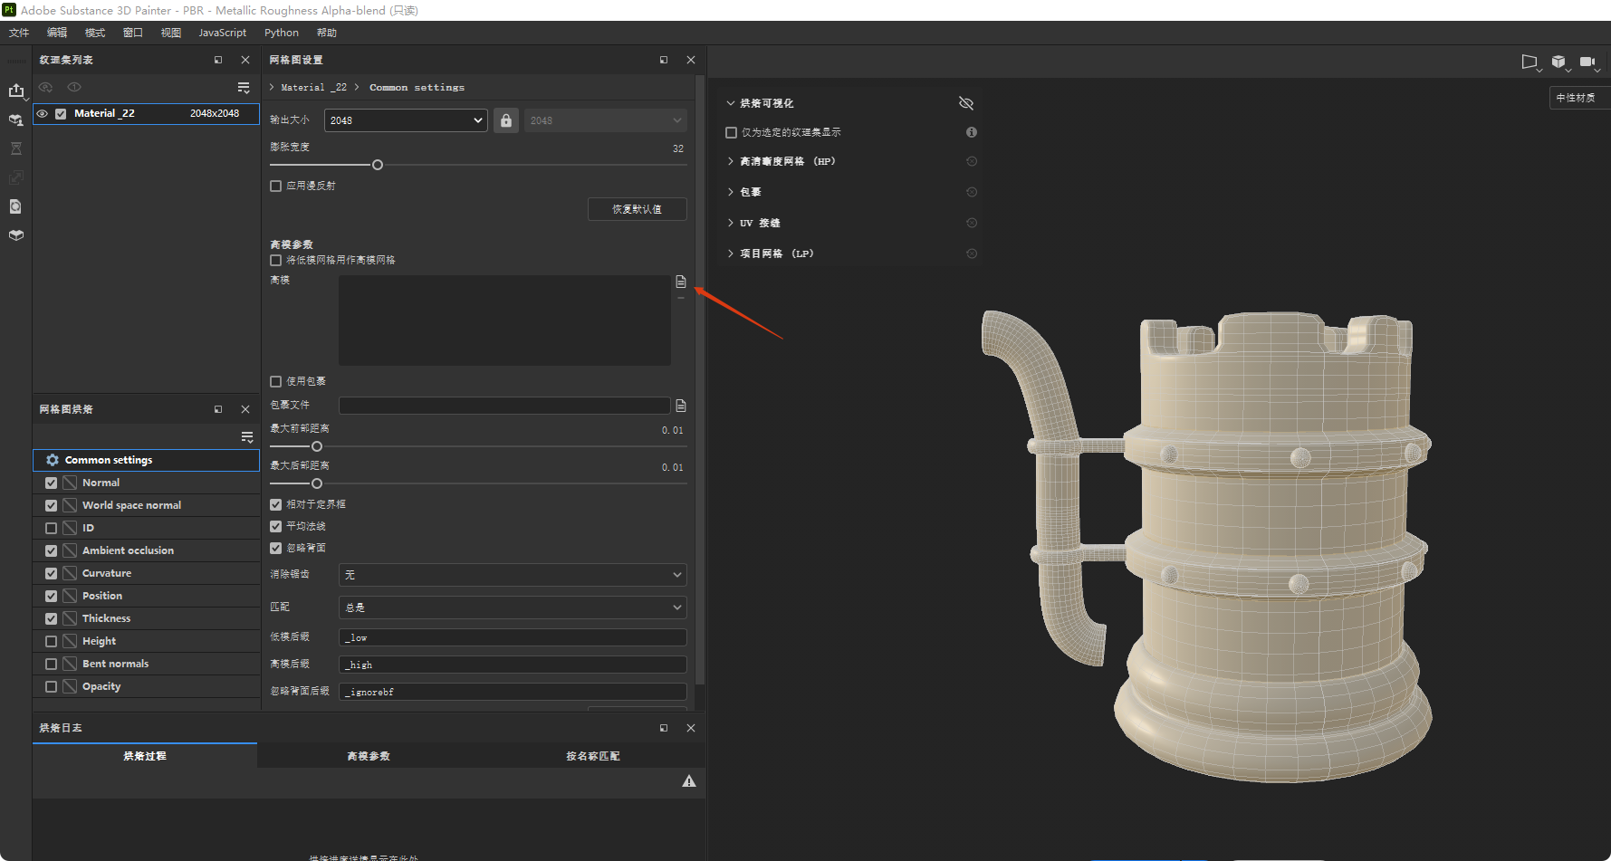1611x861 pixels.
Task: Disable the Ambient occlusion baker checkbox
Action: (x=51, y=550)
